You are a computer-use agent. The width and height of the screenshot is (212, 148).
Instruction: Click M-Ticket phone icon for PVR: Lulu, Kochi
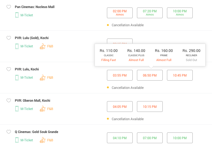(x=17, y=78)
